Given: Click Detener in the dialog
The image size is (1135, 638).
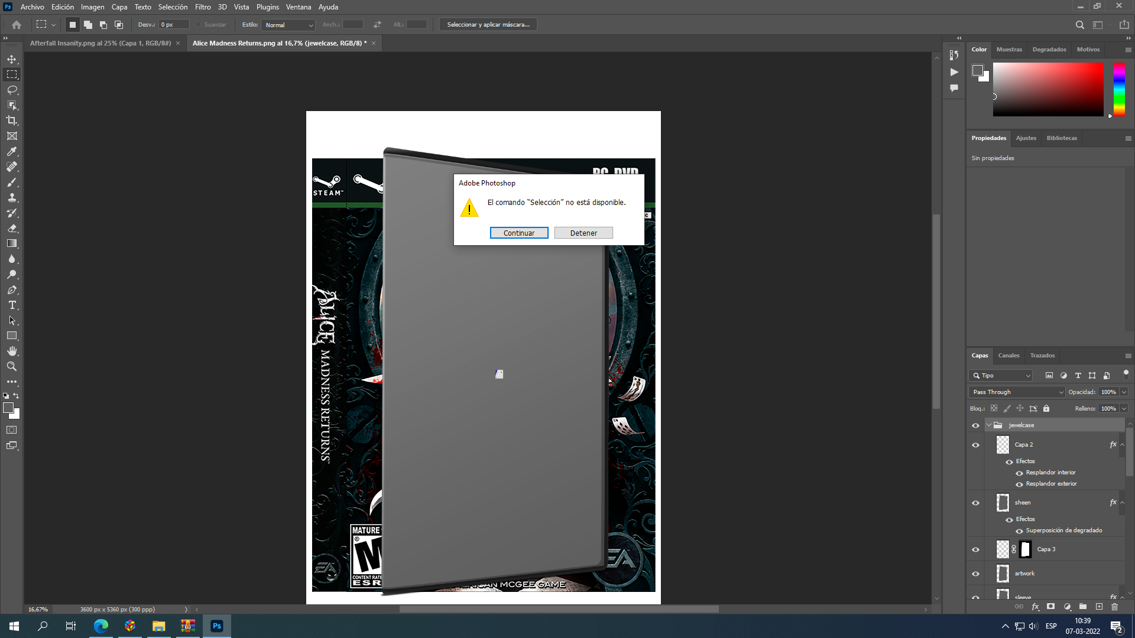Looking at the screenshot, I should pos(583,233).
